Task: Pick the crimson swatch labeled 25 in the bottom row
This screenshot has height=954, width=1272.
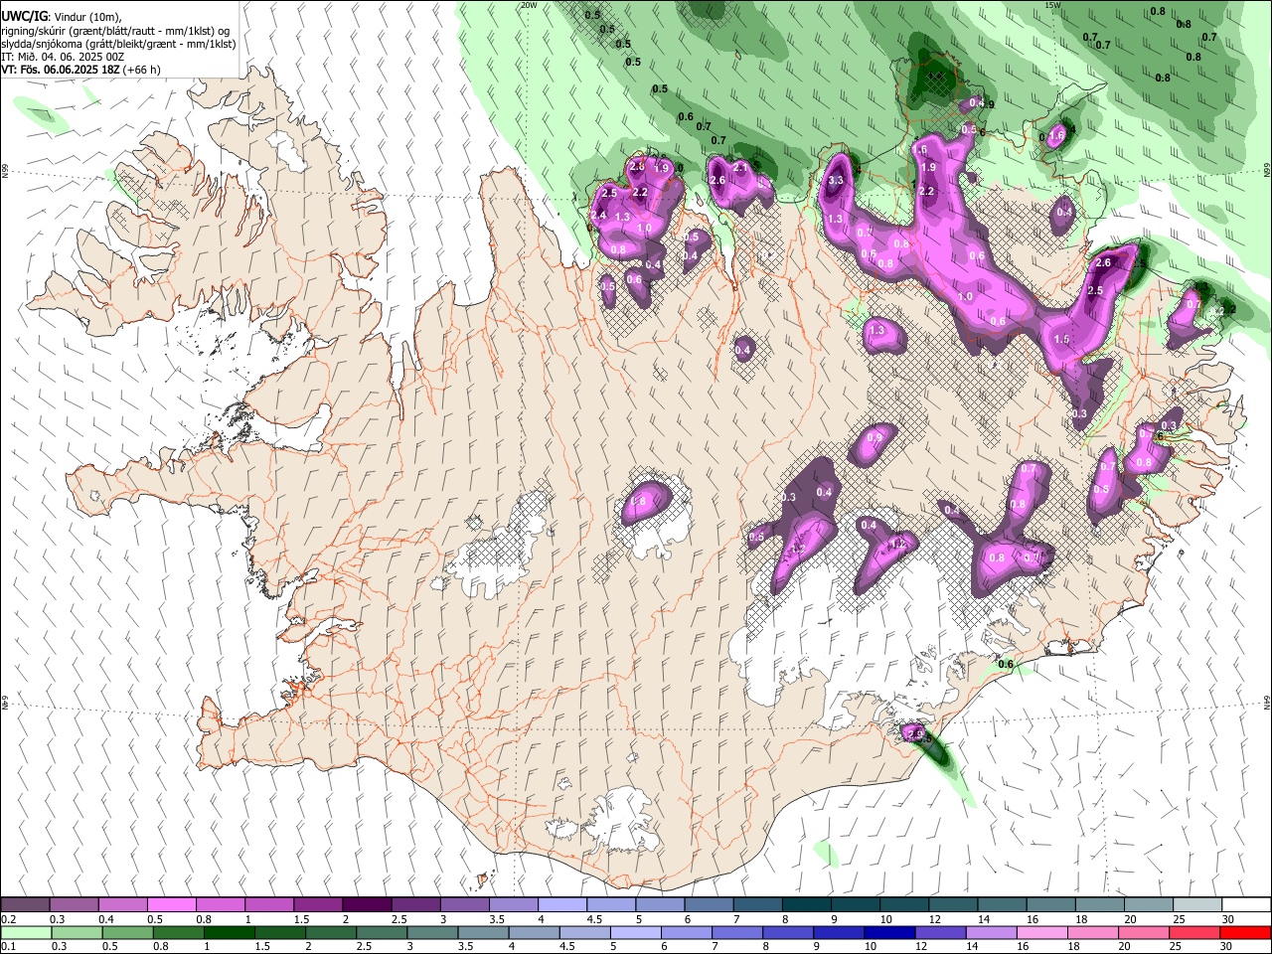Action: point(1193,932)
